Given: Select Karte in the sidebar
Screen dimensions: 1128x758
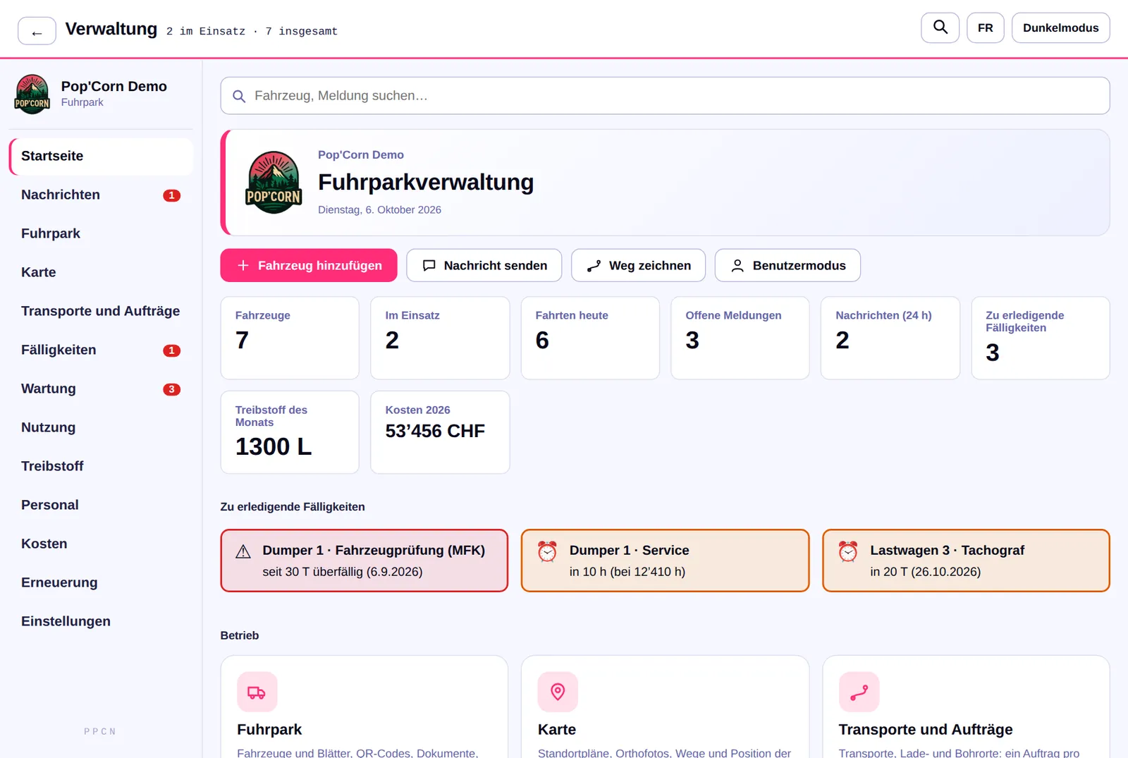Looking at the screenshot, I should [101, 273].
